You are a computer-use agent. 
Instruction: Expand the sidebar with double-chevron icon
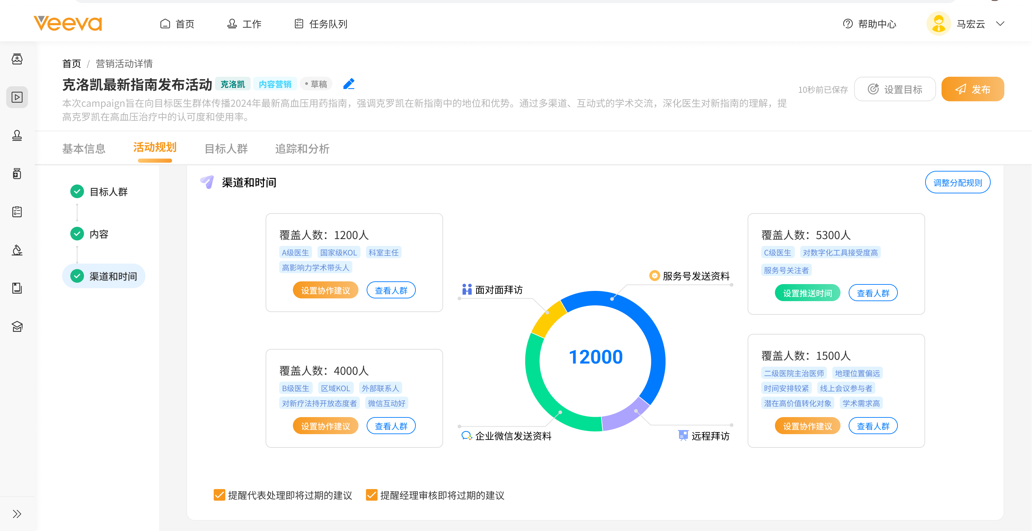point(17,514)
